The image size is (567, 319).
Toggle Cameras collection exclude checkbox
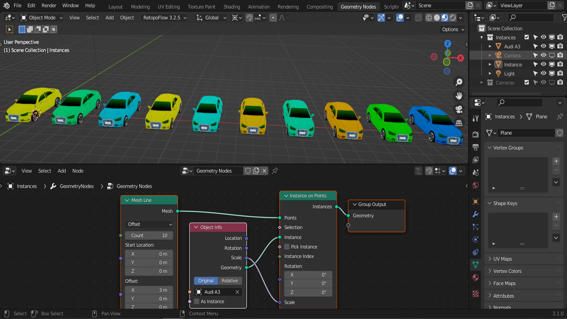[x=527, y=82]
